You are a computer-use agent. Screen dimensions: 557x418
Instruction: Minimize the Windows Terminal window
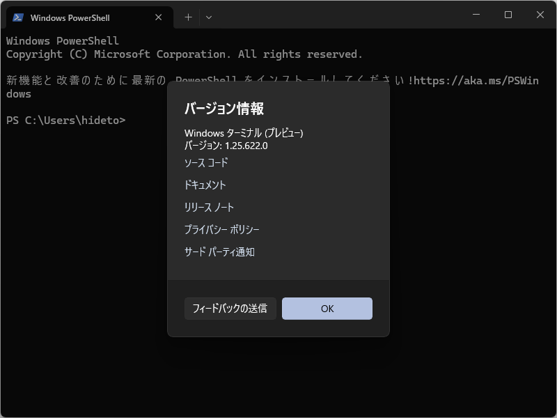(x=476, y=14)
